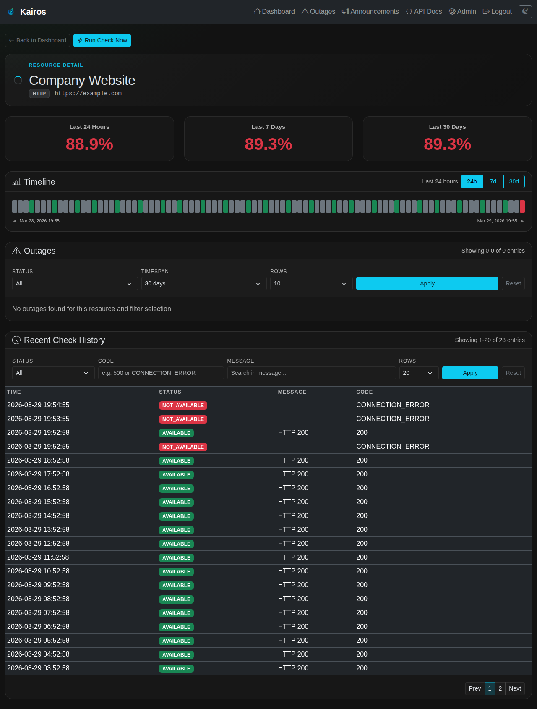
Task: Click timeline next arrow near Mar 29
Action: tap(522, 221)
